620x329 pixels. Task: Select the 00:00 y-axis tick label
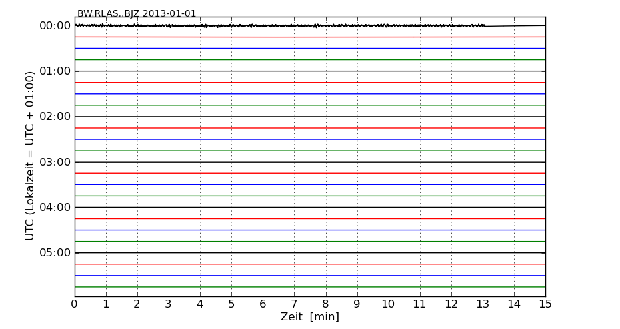[x=55, y=26]
